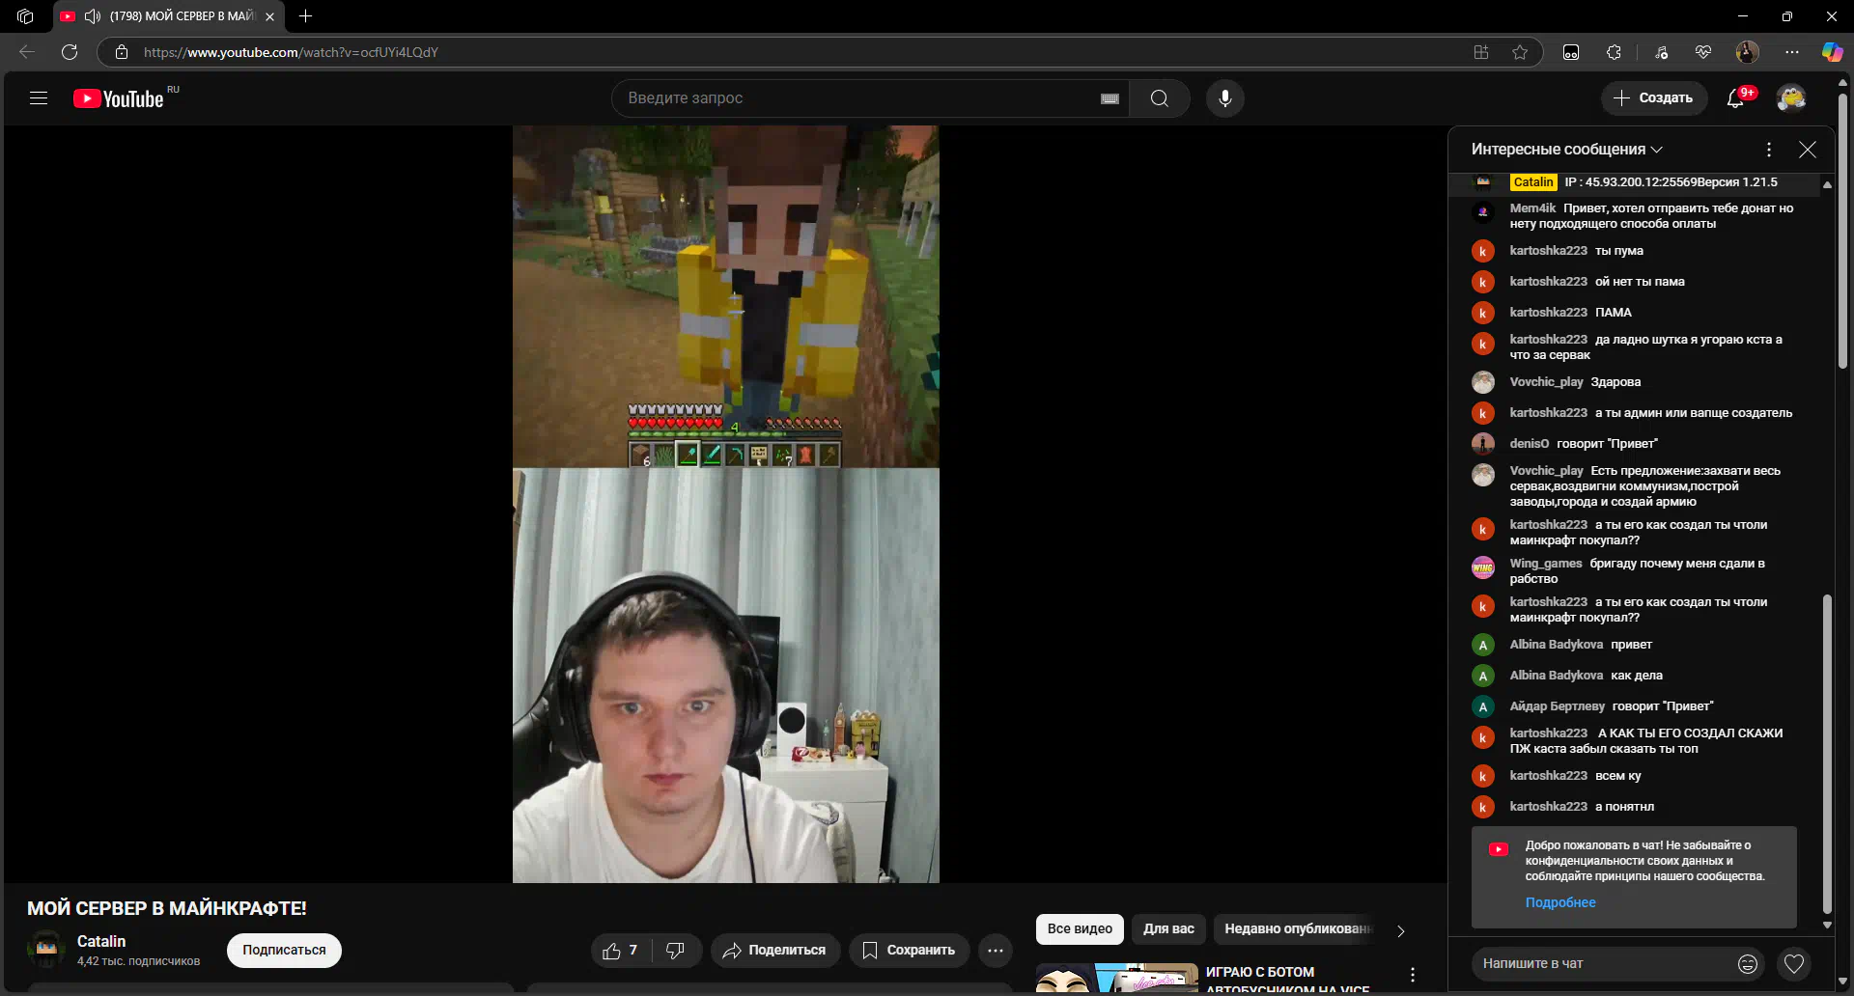1854x996 pixels.
Task: Close the live chat panel
Action: point(1808,150)
